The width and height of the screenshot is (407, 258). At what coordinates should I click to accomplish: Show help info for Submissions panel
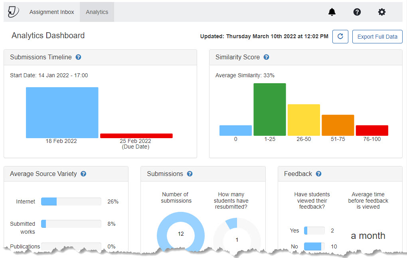[190, 174]
